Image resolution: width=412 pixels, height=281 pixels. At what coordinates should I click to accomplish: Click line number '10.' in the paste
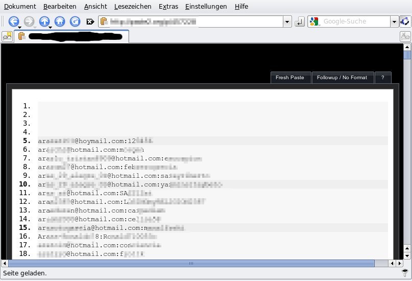coord(25,184)
